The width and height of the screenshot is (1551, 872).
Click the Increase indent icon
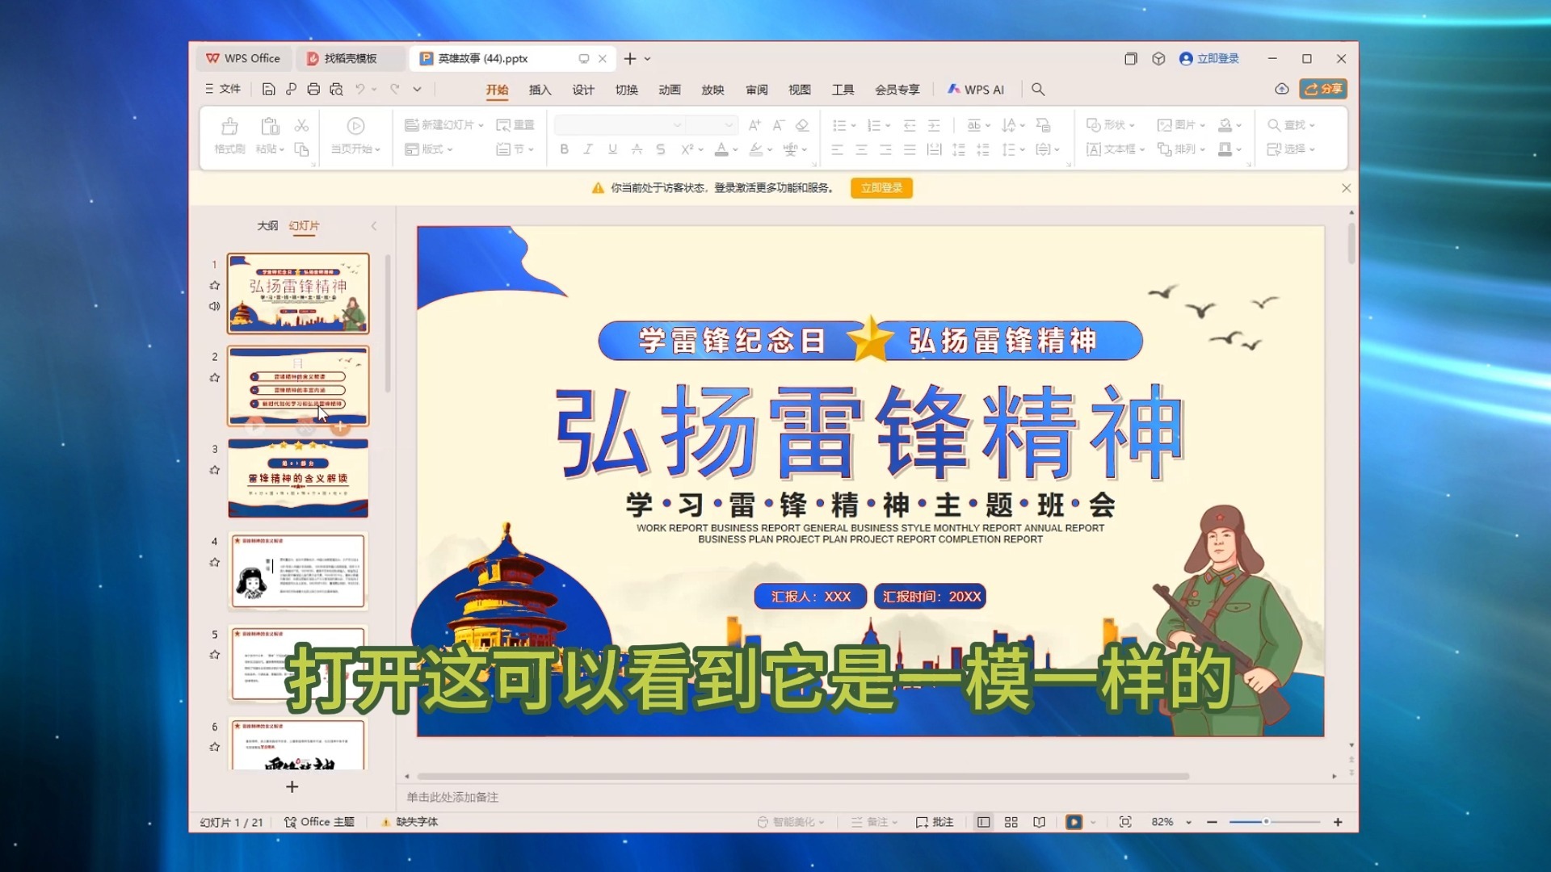coord(934,125)
